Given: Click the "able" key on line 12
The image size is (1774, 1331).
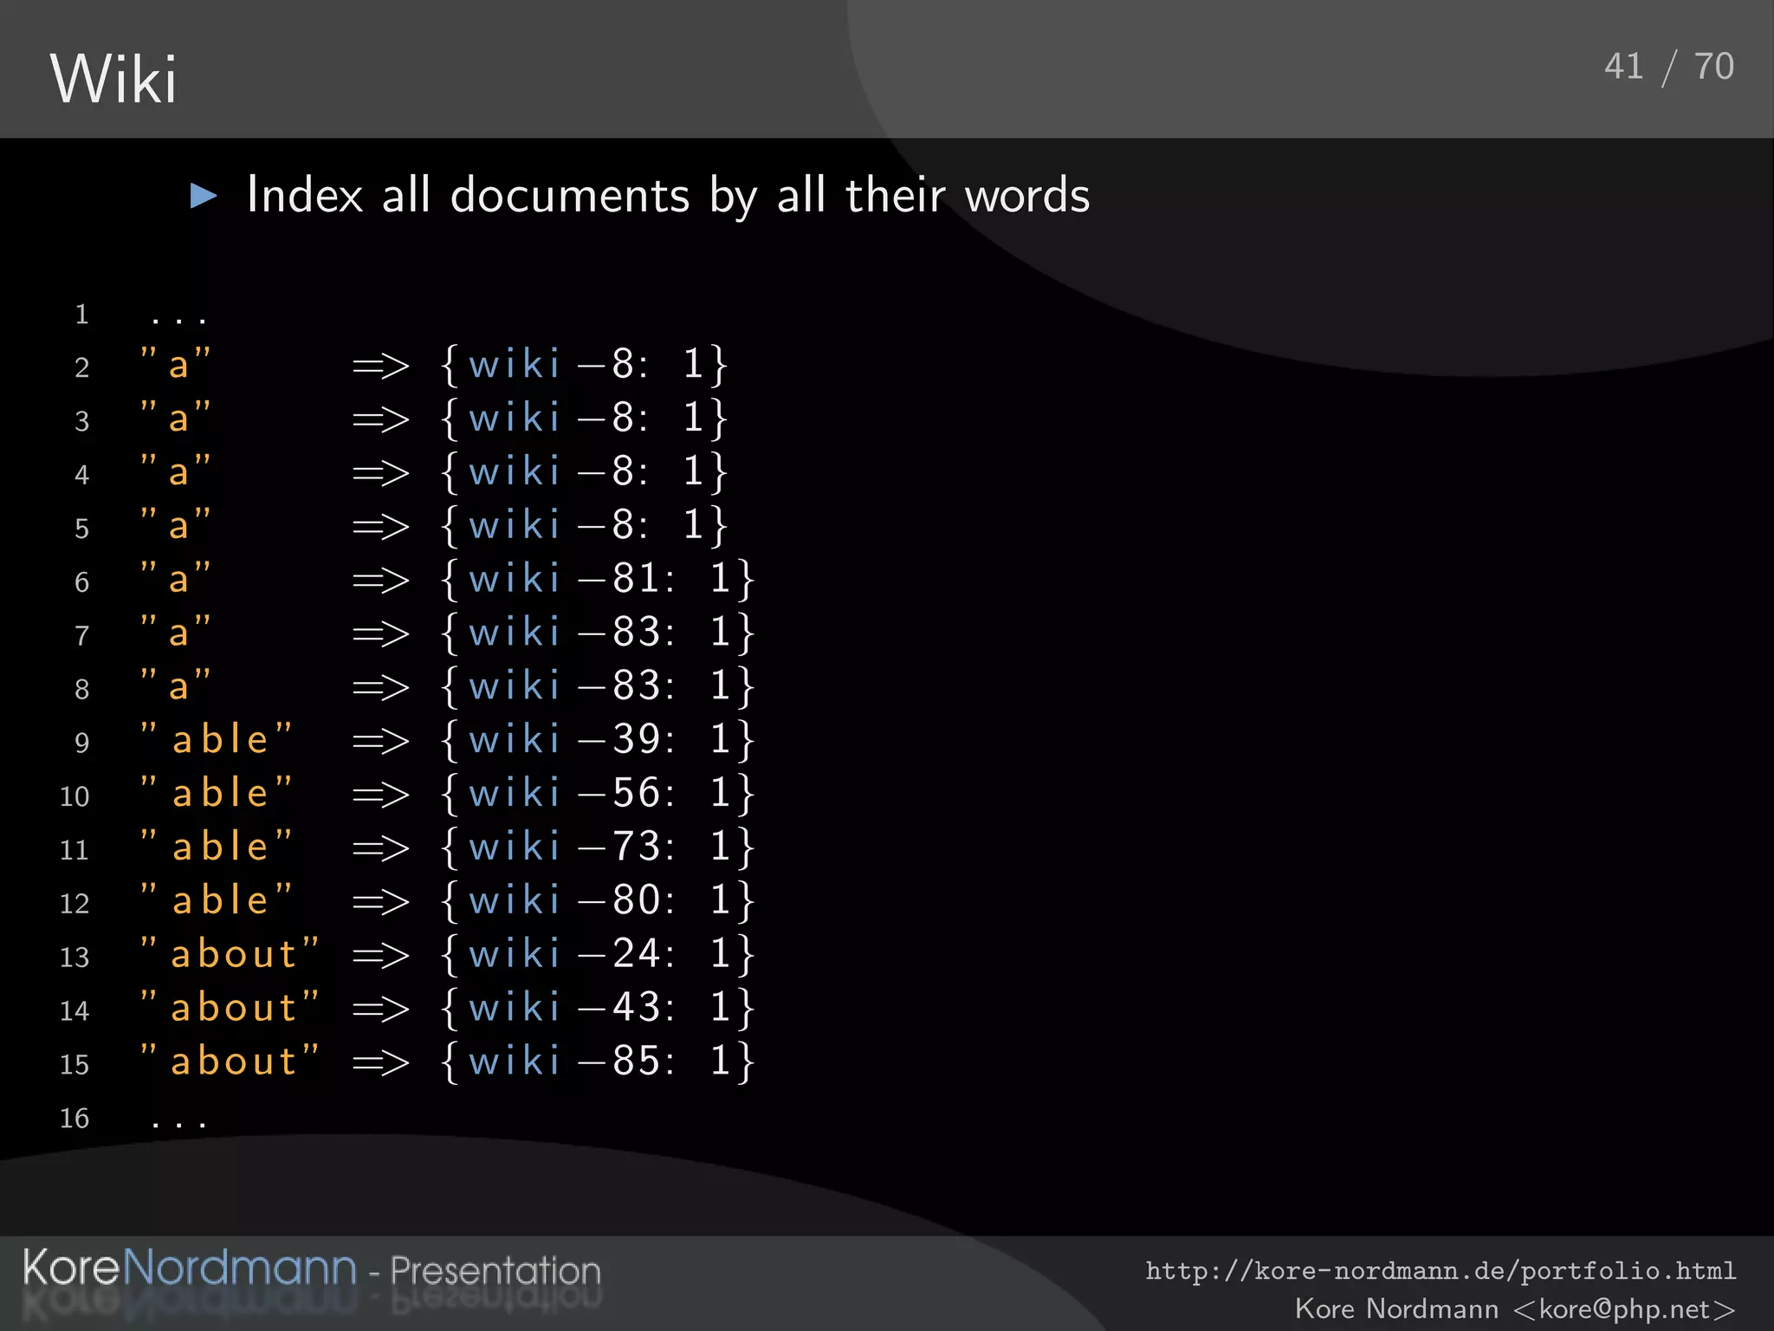Looking at the screenshot, I should point(217,900).
